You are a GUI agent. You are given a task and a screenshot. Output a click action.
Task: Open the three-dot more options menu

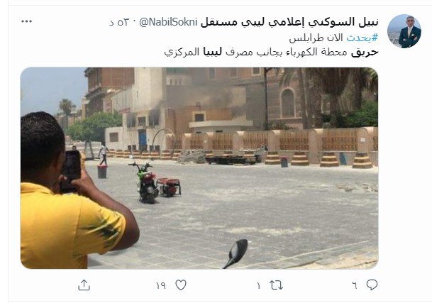(x=27, y=21)
